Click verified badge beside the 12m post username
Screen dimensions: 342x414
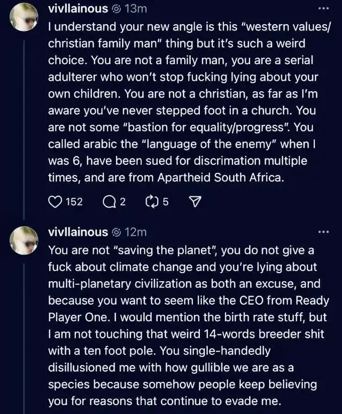point(115,233)
